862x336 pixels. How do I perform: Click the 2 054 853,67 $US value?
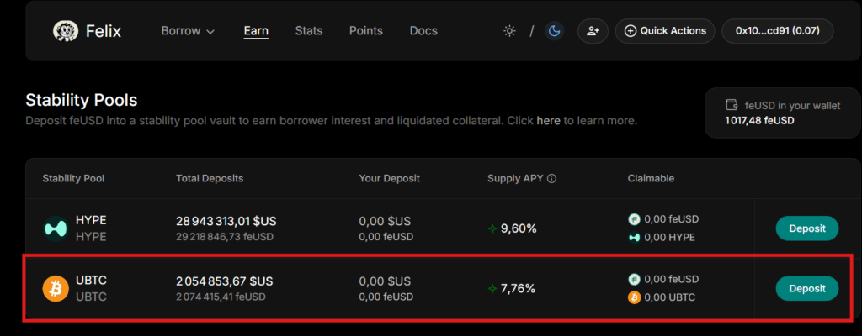point(224,281)
